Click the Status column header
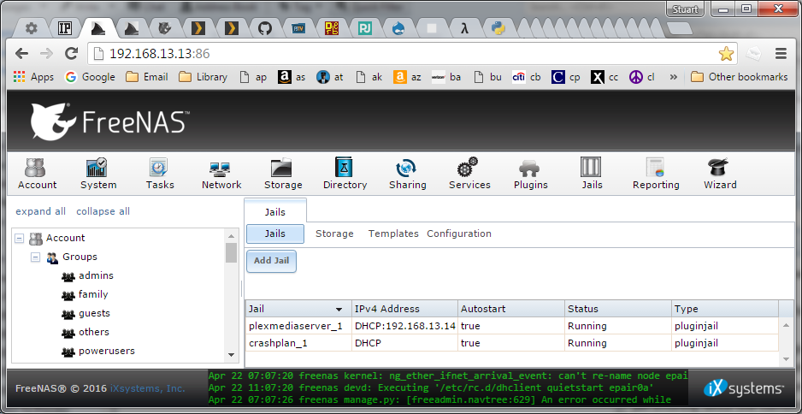802x414 pixels. point(618,309)
